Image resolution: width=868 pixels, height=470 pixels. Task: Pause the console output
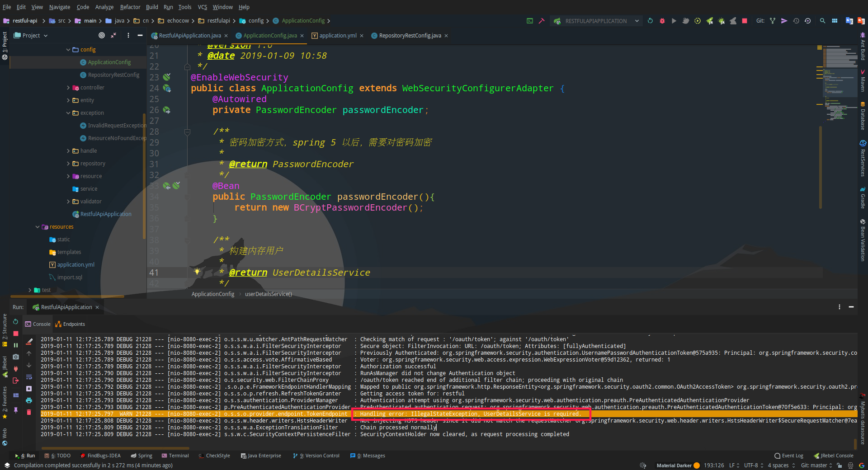16,345
